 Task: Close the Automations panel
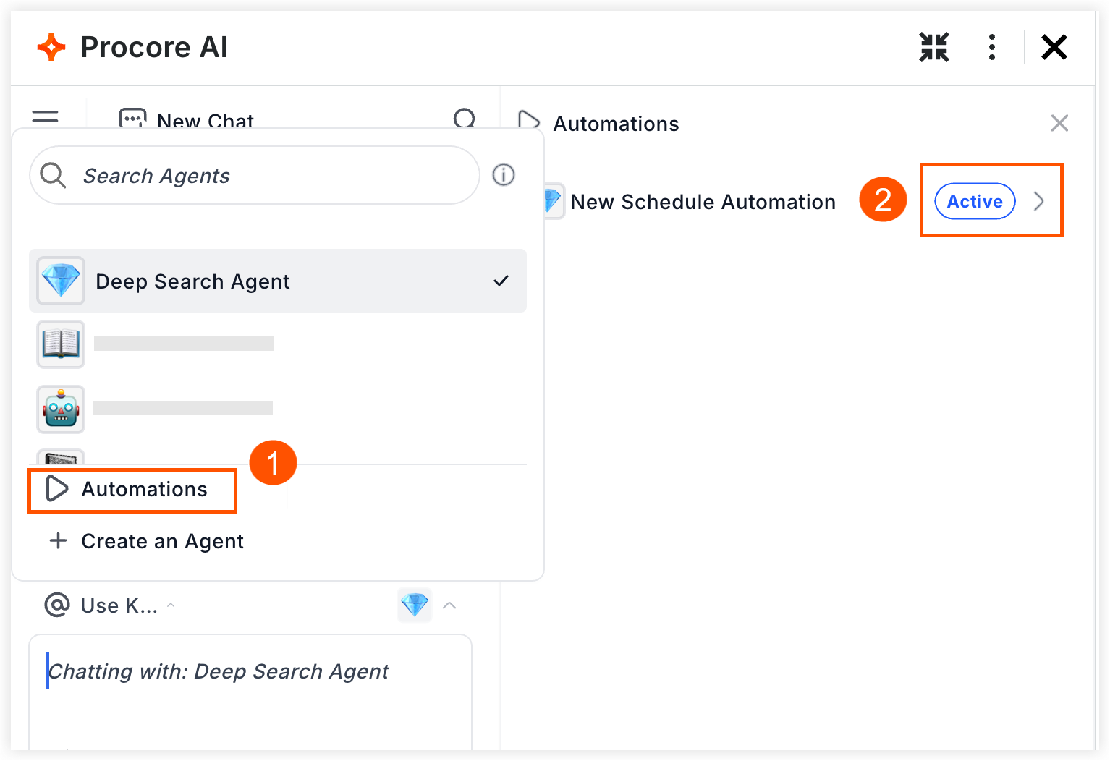[x=1059, y=123]
